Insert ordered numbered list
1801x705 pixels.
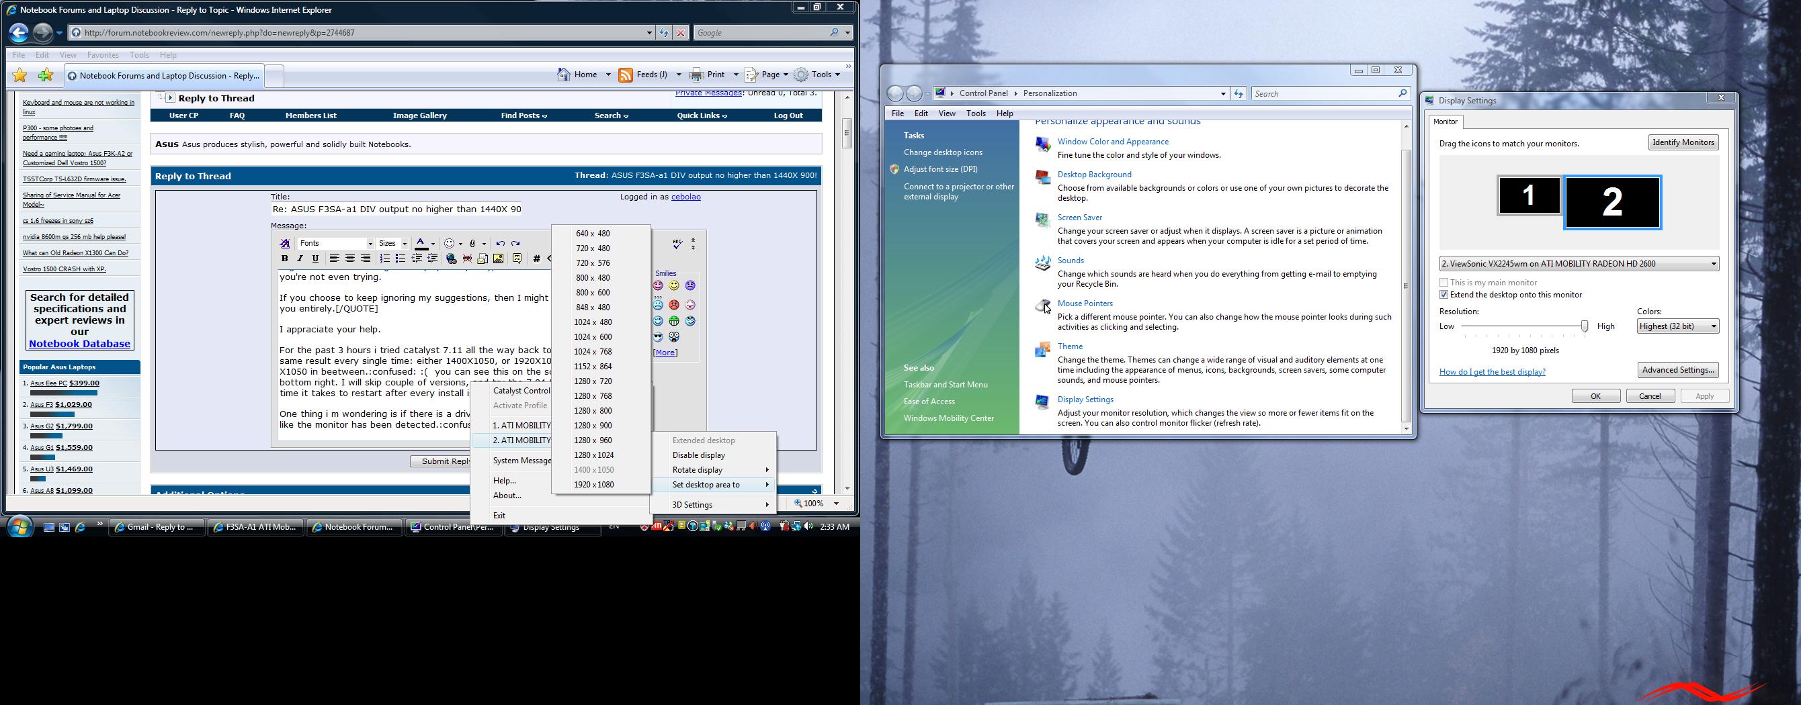pyautogui.click(x=385, y=258)
